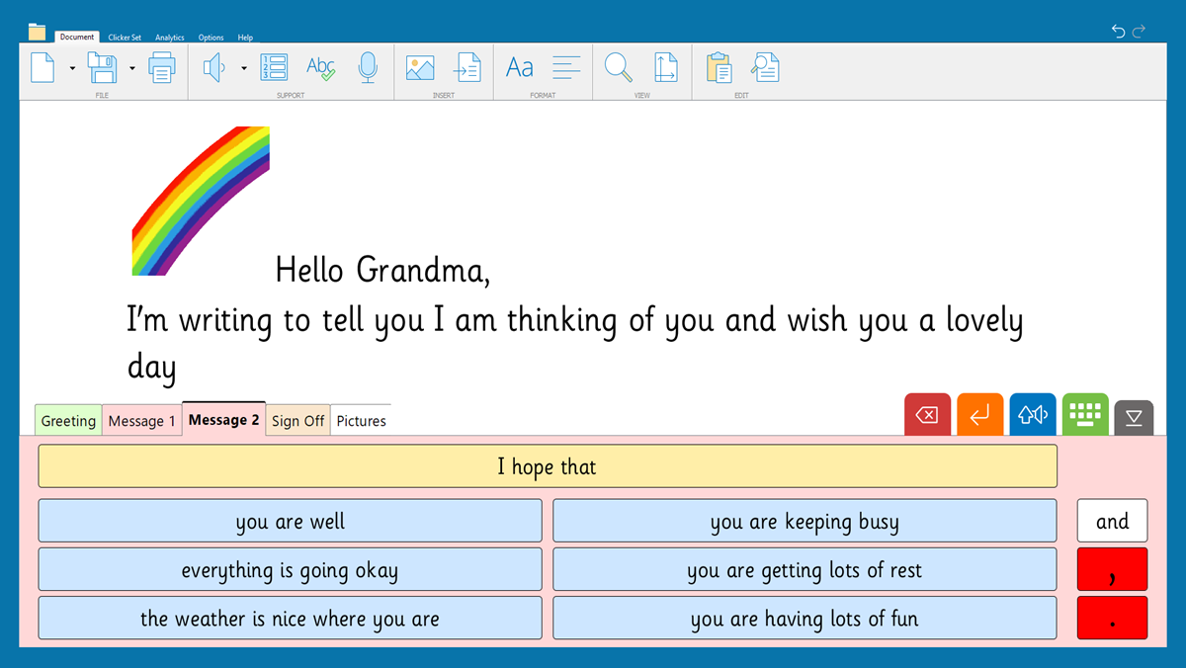Screen dimensions: 1186x668
Task: Click the Print icon in File group
Action: pos(162,67)
